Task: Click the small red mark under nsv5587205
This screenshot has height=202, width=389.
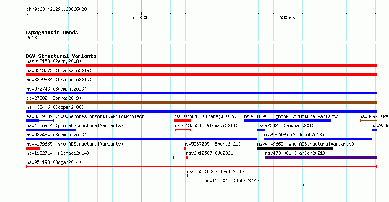Action: (x=184, y=148)
